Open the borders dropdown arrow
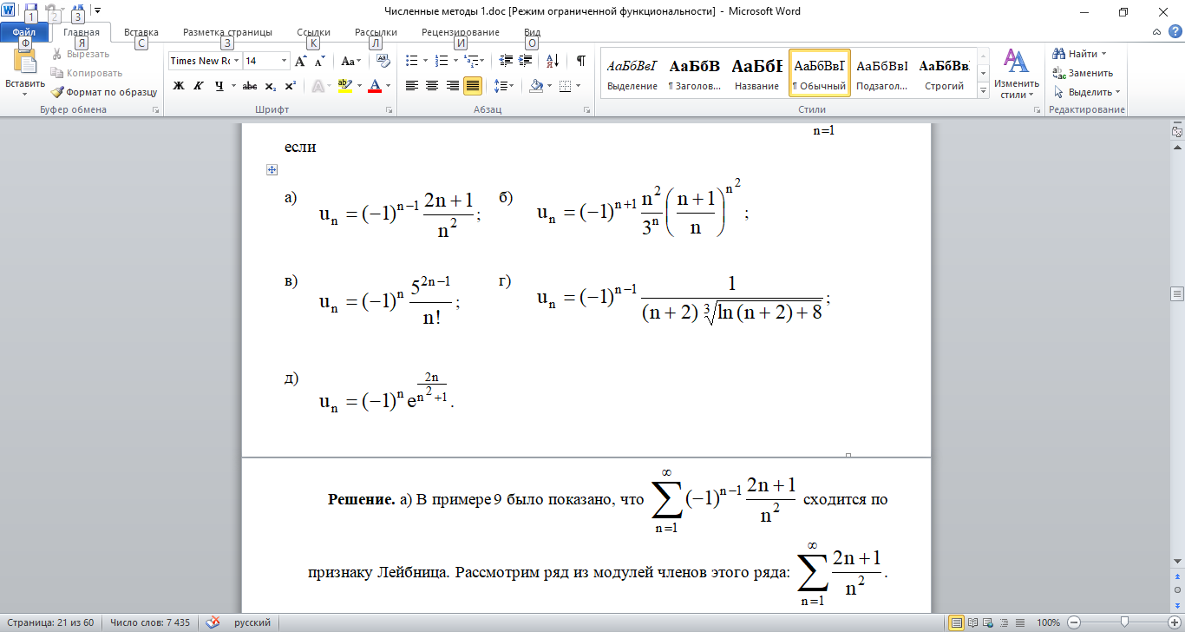This screenshot has height=632, width=1185. (579, 86)
